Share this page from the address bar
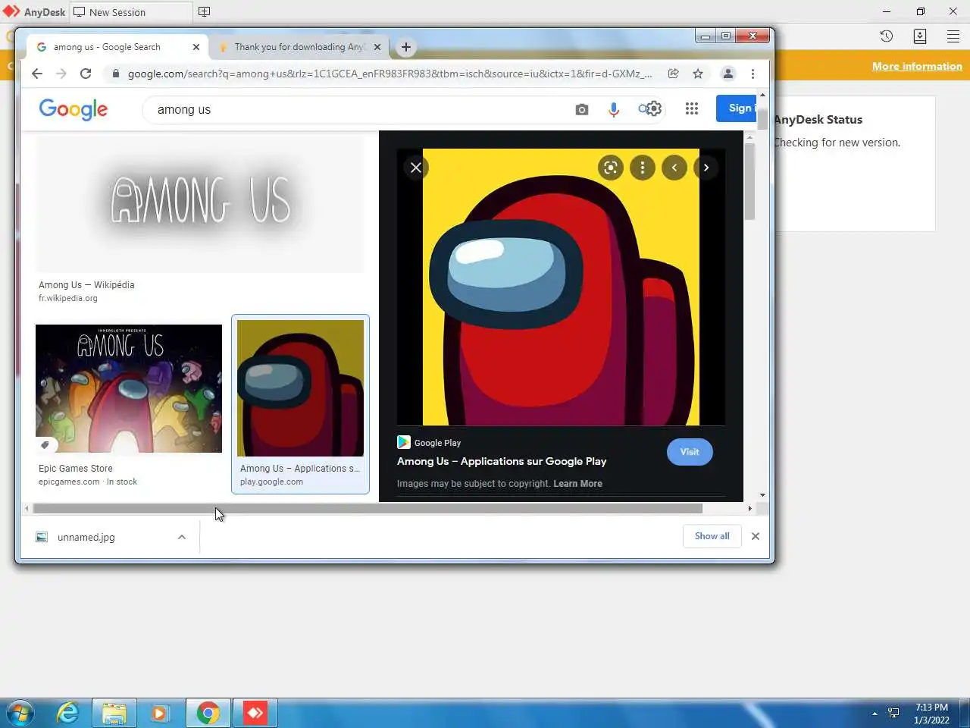 point(673,74)
